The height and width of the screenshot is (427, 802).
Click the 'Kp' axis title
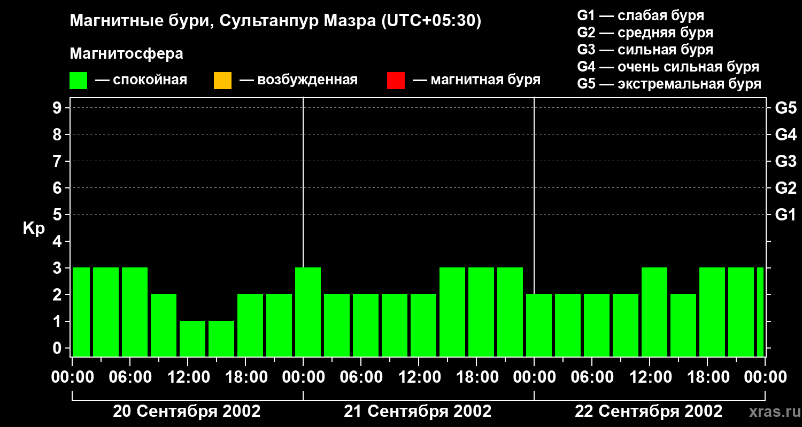coord(34,229)
